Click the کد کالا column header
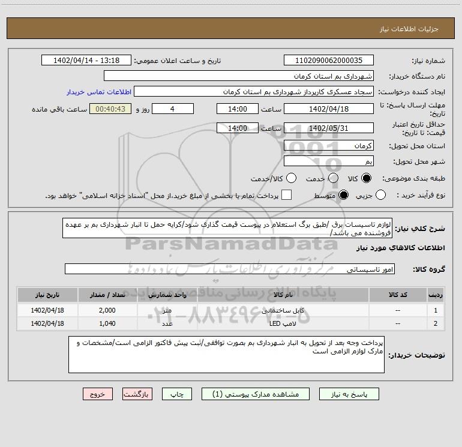Viewport: 462px width, 447px height. coord(398,295)
